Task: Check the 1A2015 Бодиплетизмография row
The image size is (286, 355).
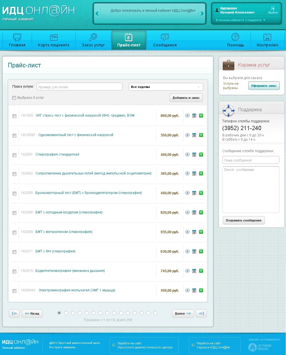Action: point(14,271)
